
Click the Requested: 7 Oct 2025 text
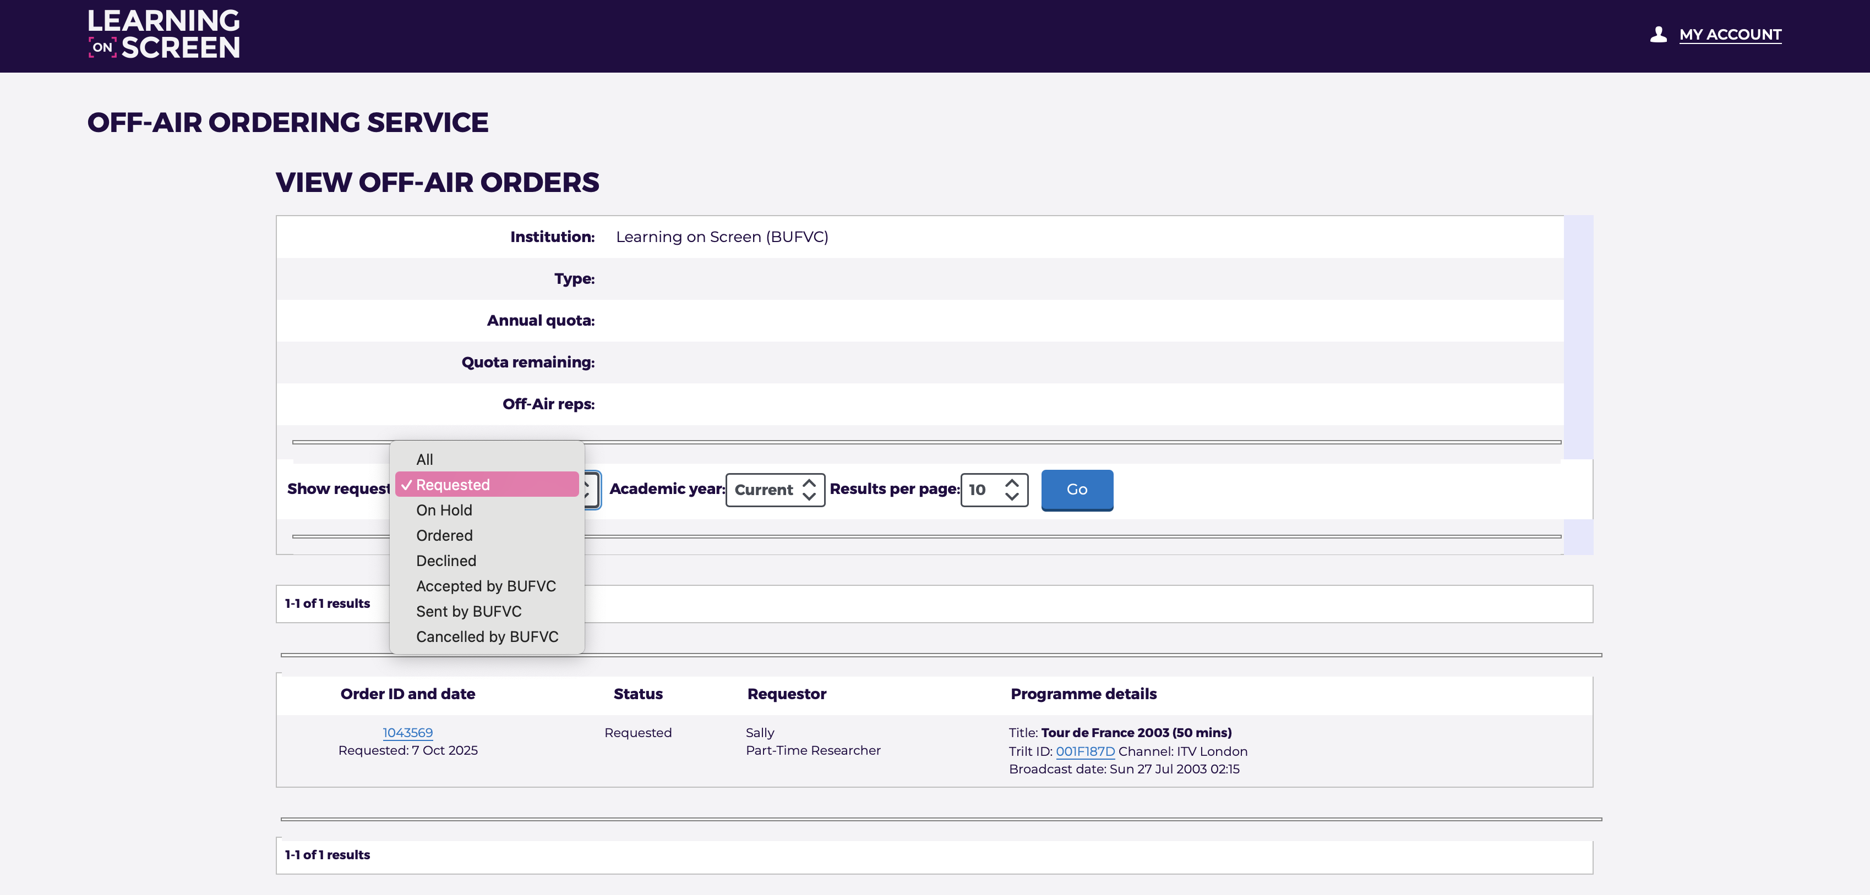click(408, 751)
